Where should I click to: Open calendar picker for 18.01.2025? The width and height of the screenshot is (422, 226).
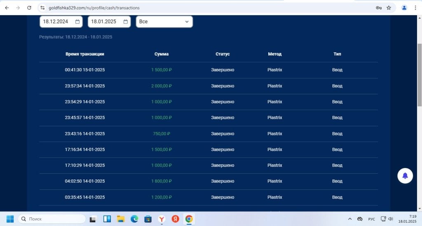pyautogui.click(x=126, y=22)
